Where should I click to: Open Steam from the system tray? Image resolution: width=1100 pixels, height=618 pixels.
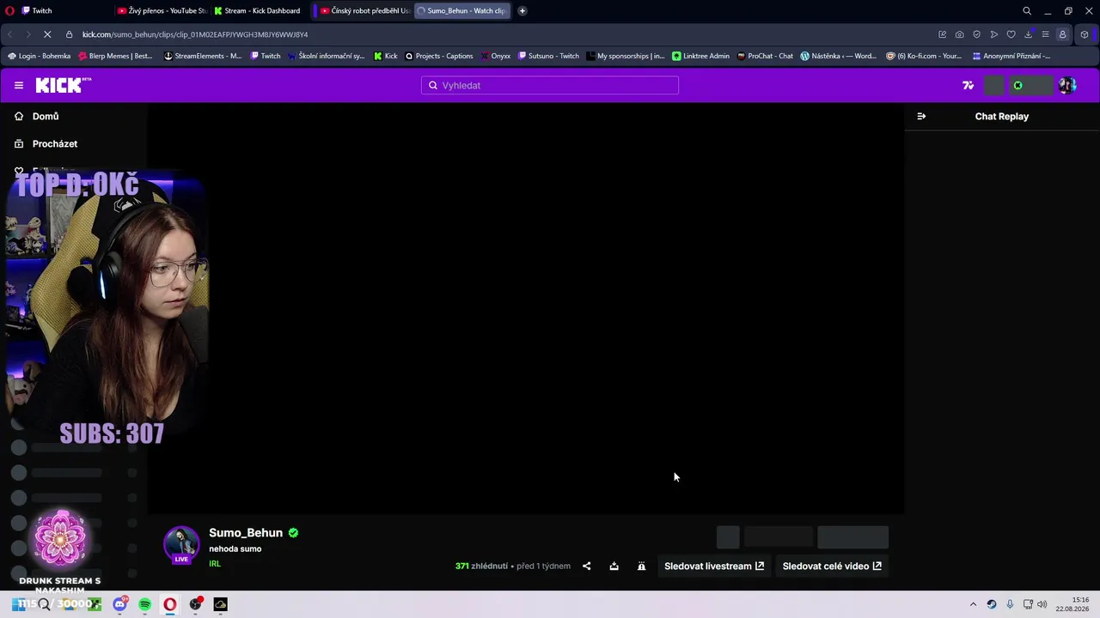992,604
